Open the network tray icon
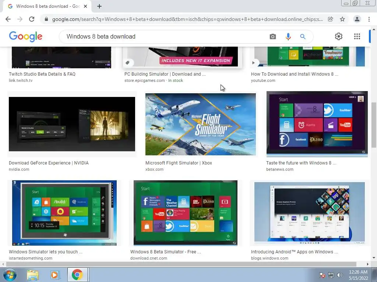 click(x=331, y=275)
